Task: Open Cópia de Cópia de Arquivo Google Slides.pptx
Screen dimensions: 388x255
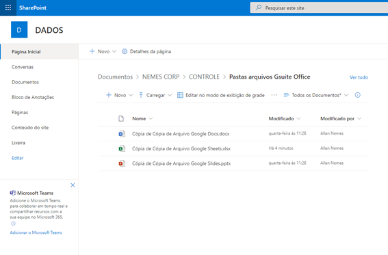Action: tap(181, 163)
